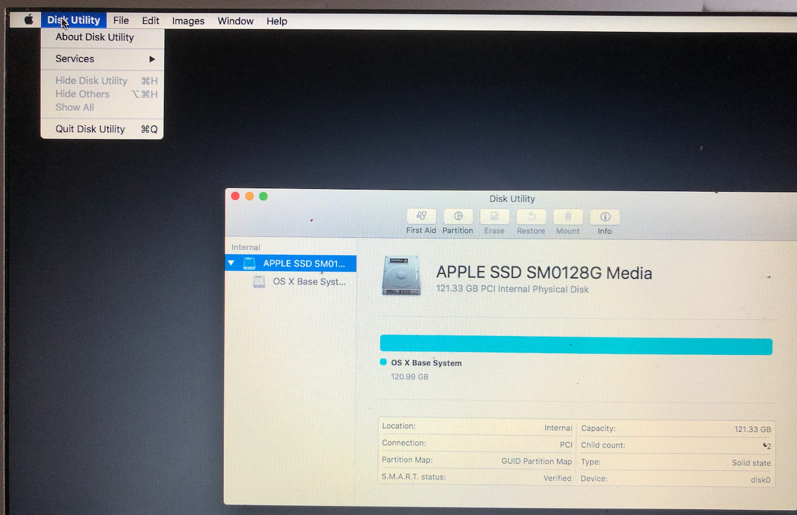Choose Hide Disk Utility
Screen dimensions: 797x515
(x=102, y=80)
